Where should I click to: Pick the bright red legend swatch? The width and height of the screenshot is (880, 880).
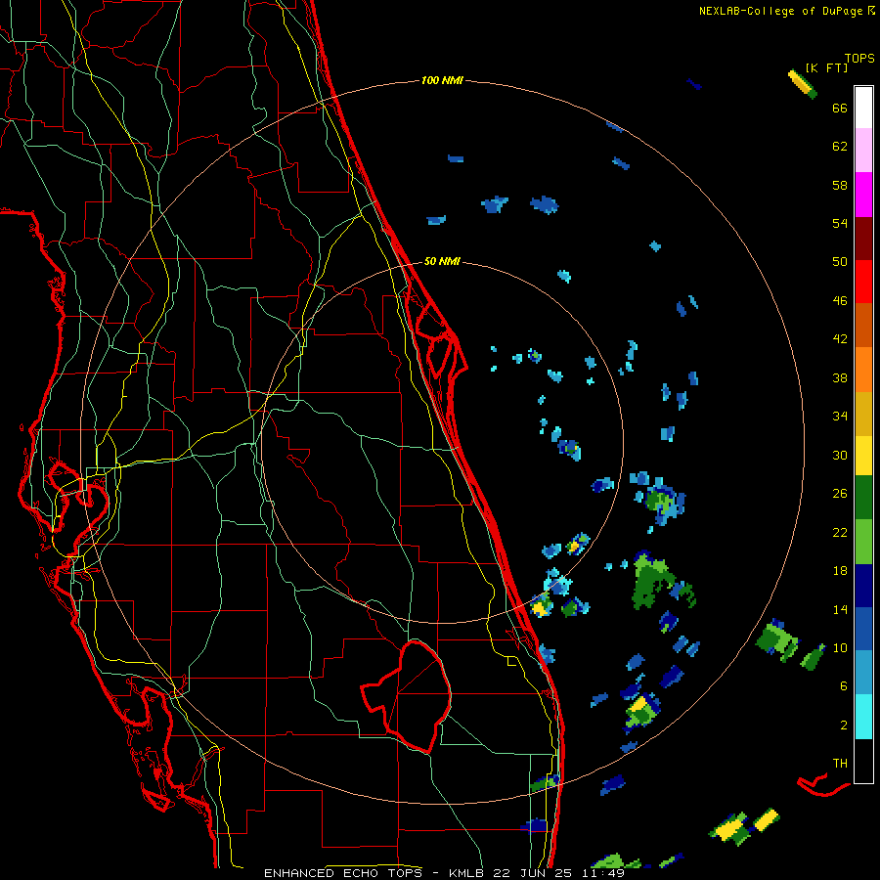[863, 282]
